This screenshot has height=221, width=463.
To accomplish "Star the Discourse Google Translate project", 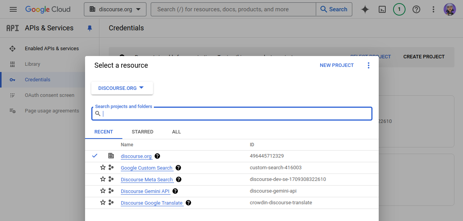I will pos(103,202).
